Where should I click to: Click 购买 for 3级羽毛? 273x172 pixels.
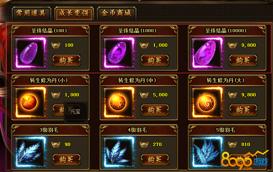pyautogui.click(x=66, y=160)
